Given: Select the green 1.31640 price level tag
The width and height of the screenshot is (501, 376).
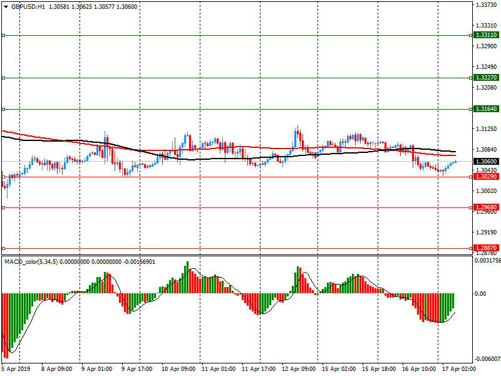Looking at the screenshot, I should [x=486, y=109].
